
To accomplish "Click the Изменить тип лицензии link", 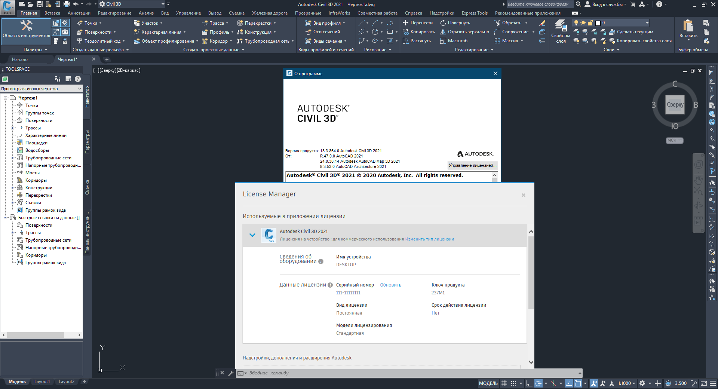I will tap(429, 239).
